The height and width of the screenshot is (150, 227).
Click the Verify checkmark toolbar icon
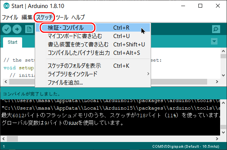pos(6,29)
